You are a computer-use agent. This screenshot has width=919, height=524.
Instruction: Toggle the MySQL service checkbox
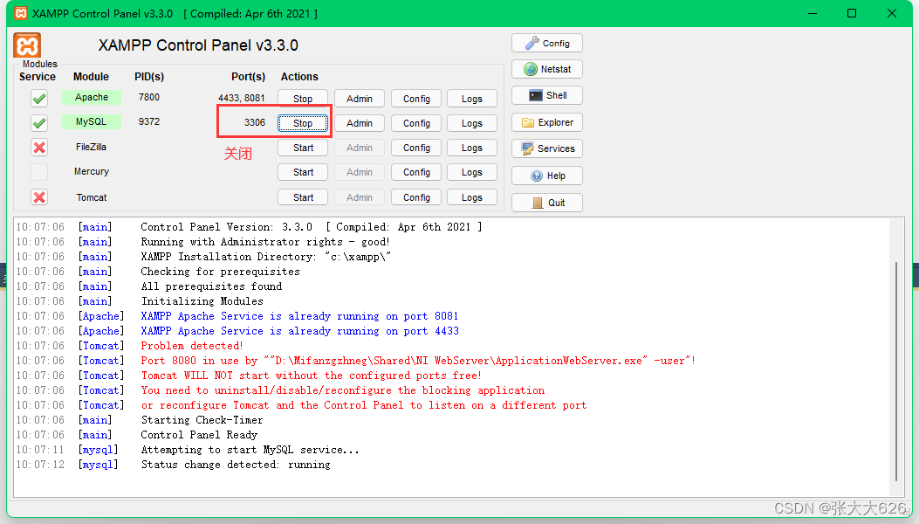coord(39,122)
